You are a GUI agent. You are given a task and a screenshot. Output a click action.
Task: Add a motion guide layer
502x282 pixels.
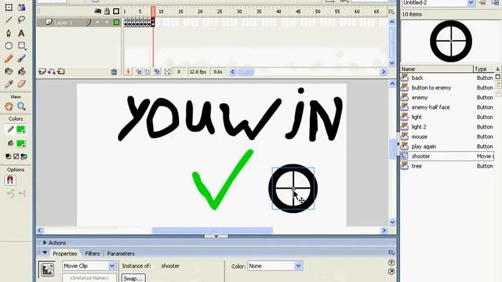52,71
